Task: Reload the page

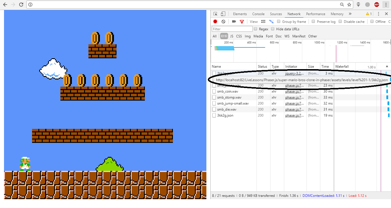Action: pyautogui.click(x=21, y=5)
